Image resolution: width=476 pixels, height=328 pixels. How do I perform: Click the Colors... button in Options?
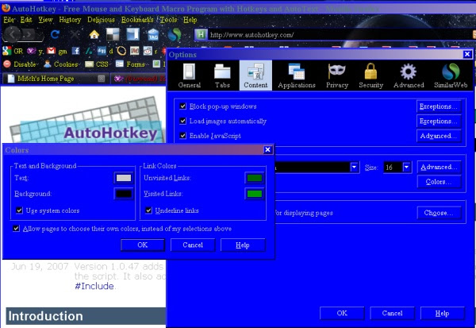[x=439, y=182]
